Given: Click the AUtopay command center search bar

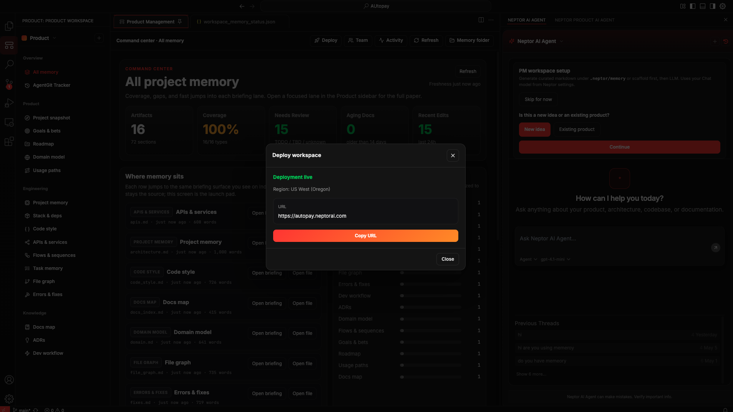Looking at the screenshot, I should click(x=376, y=6).
